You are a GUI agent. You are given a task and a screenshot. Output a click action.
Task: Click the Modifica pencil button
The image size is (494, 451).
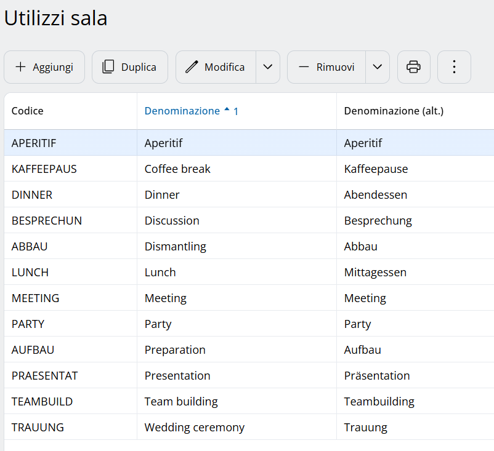coord(216,67)
